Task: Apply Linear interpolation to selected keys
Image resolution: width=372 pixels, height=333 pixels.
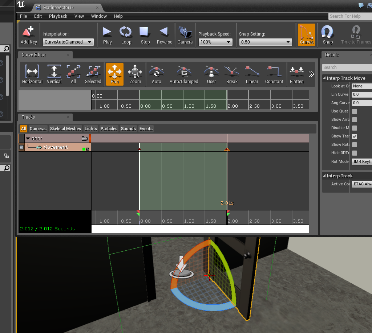Action: click(x=252, y=74)
